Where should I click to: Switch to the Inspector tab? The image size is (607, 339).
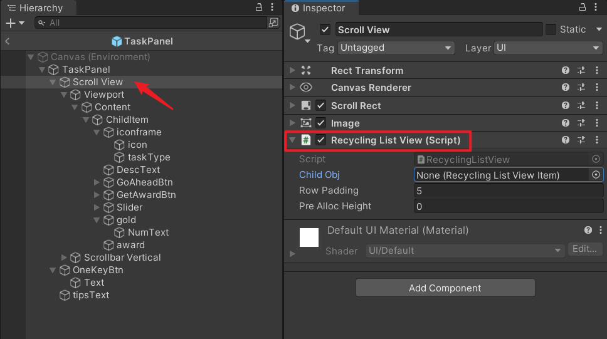(321, 8)
